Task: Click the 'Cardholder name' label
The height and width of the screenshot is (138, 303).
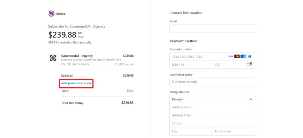Action: 181,75
